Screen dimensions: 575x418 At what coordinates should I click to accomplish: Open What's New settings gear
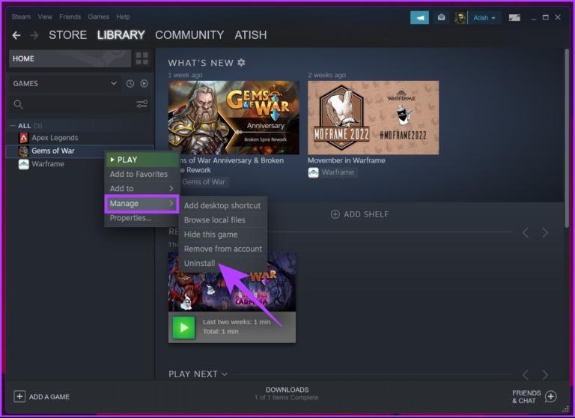coord(241,62)
